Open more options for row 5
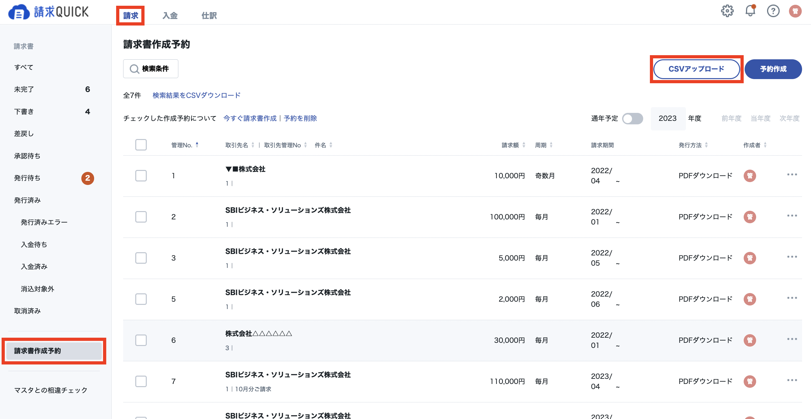 [x=792, y=298]
